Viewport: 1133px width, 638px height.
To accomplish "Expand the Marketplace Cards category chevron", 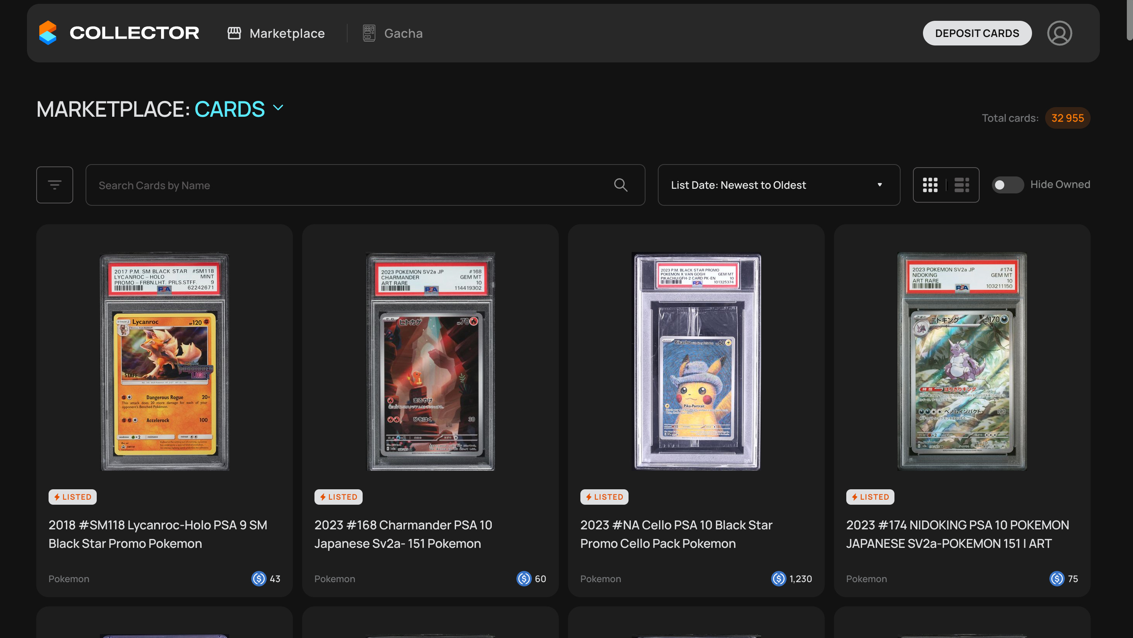I will click(x=278, y=108).
